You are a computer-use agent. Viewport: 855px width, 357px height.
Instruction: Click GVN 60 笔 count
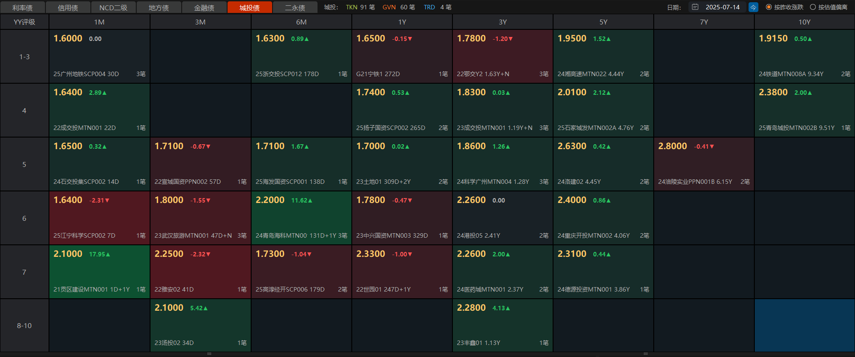point(399,7)
